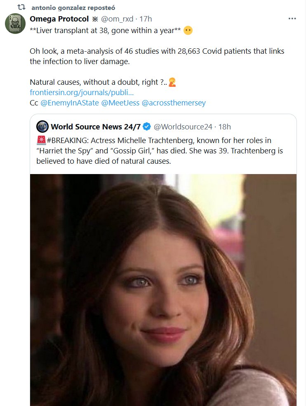306x406 pixels.
Task: Open the photo in the quoted tweet
Action: pos(163,289)
